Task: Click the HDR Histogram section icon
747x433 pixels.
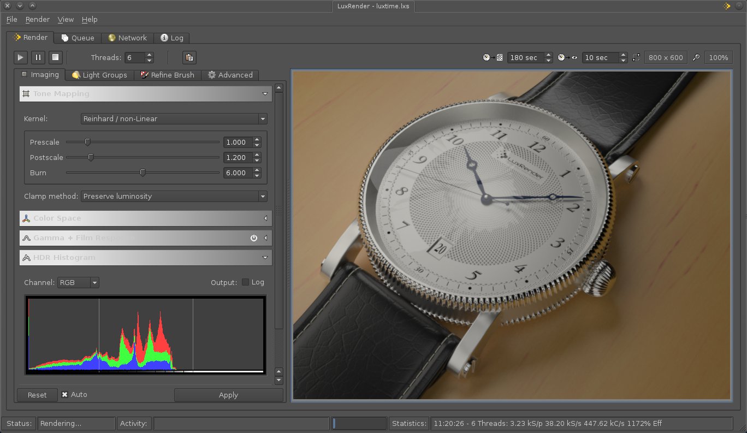Action: [26, 258]
